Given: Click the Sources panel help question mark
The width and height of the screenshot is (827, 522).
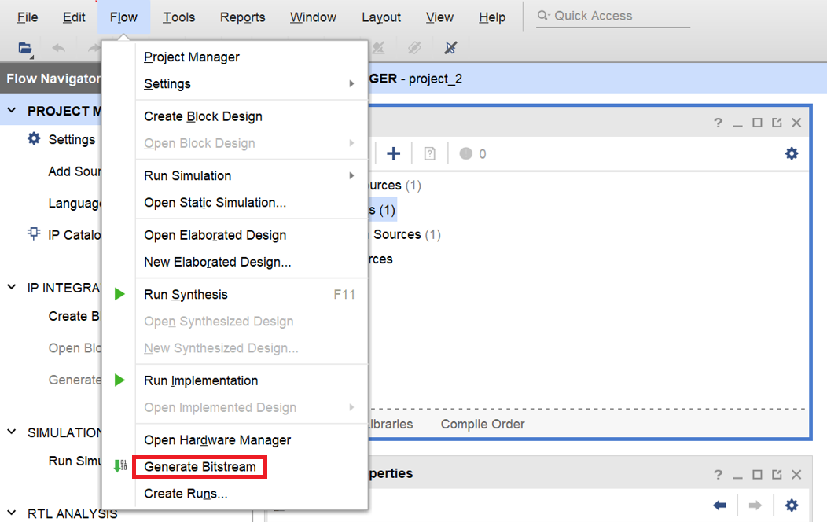Looking at the screenshot, I should 718,123.
